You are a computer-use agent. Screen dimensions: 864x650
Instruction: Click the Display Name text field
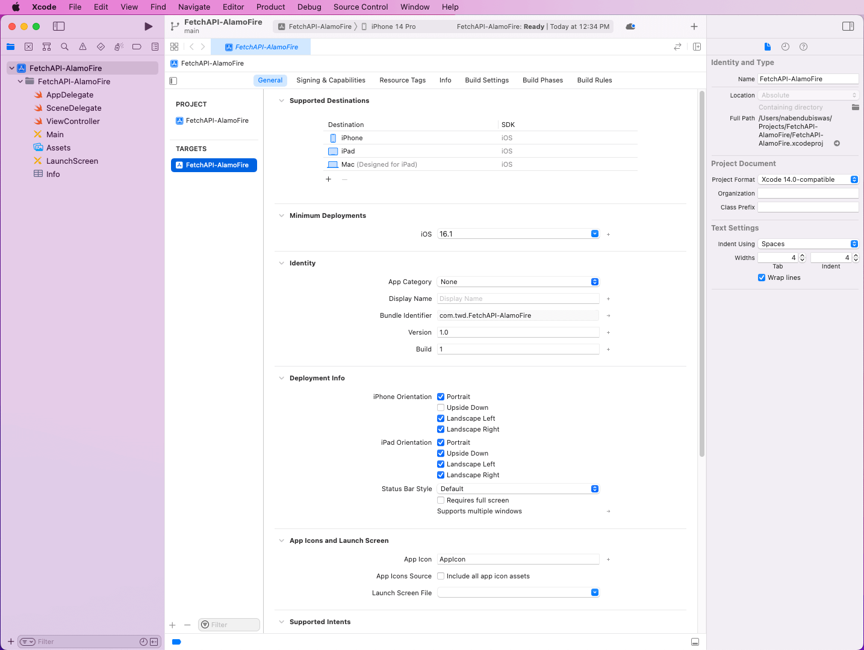[518, 299]
